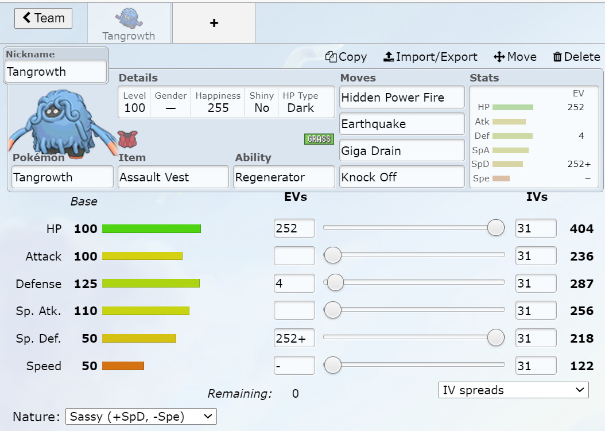This screenshot has height=431, width=605.
Task: Click the Attack EV slider handle
Action: [332, 255]
